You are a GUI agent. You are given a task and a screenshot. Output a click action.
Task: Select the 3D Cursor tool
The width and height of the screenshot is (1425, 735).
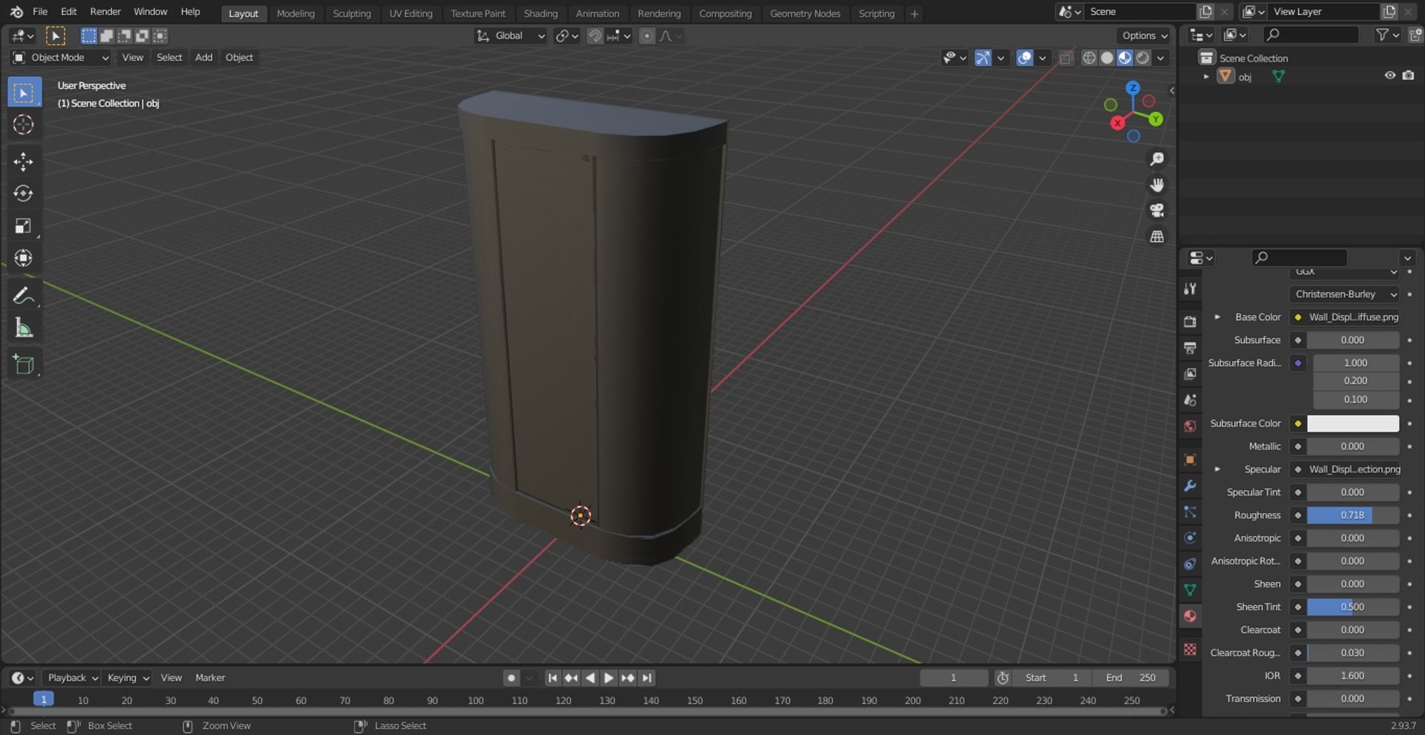(23, 125)
